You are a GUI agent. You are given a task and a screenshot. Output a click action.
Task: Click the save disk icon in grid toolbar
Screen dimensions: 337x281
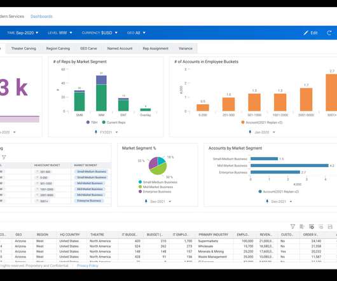[330, 226]
